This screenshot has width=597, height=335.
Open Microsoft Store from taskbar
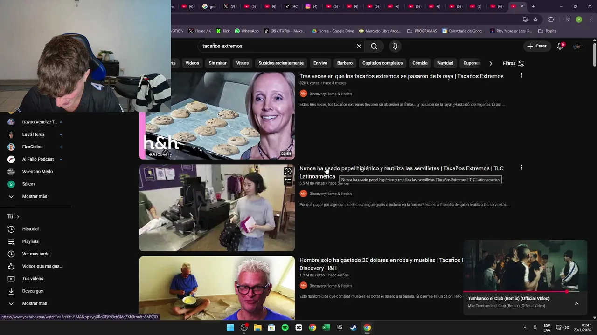click(x=271, y=328)
